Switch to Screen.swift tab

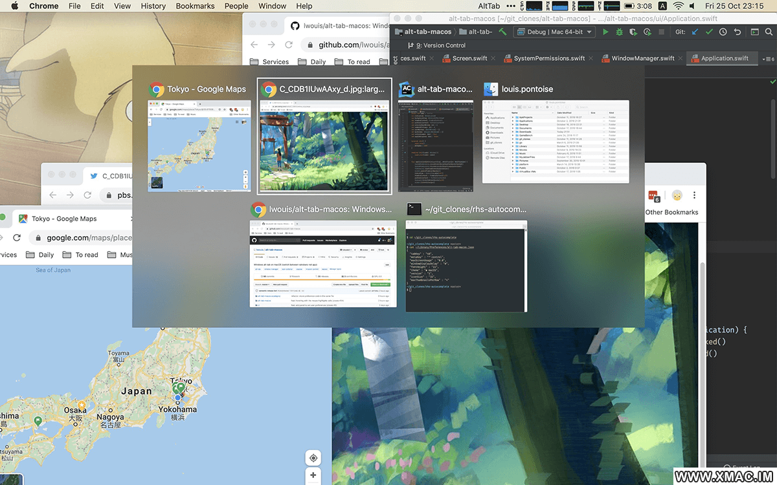pyautogui.click(x=469, y=58)
